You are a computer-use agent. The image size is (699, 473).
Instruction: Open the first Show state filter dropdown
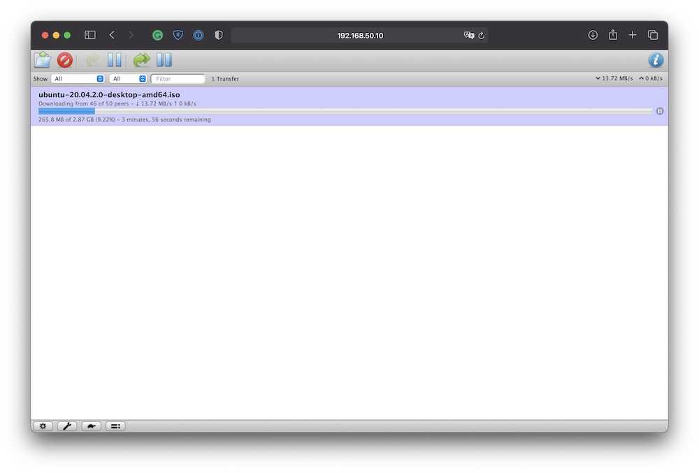[x=78, y=79]
